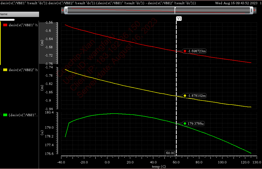Click the green difference trace legend swatch
This screenshot has height=169, width=262.
click(5, 115)
